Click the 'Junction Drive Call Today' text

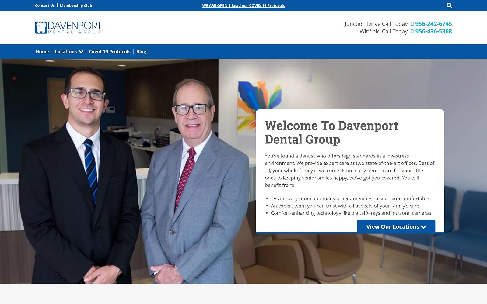(376, 24)
